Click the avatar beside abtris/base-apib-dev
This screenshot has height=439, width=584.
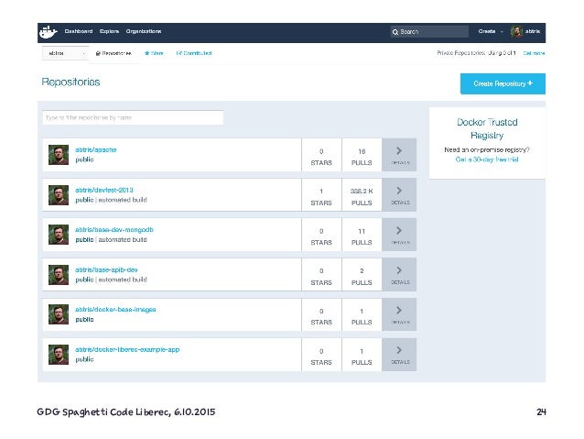coord(59,275)
